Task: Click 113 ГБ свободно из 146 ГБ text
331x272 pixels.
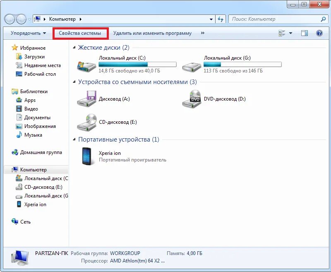Action: coord(233,71)
